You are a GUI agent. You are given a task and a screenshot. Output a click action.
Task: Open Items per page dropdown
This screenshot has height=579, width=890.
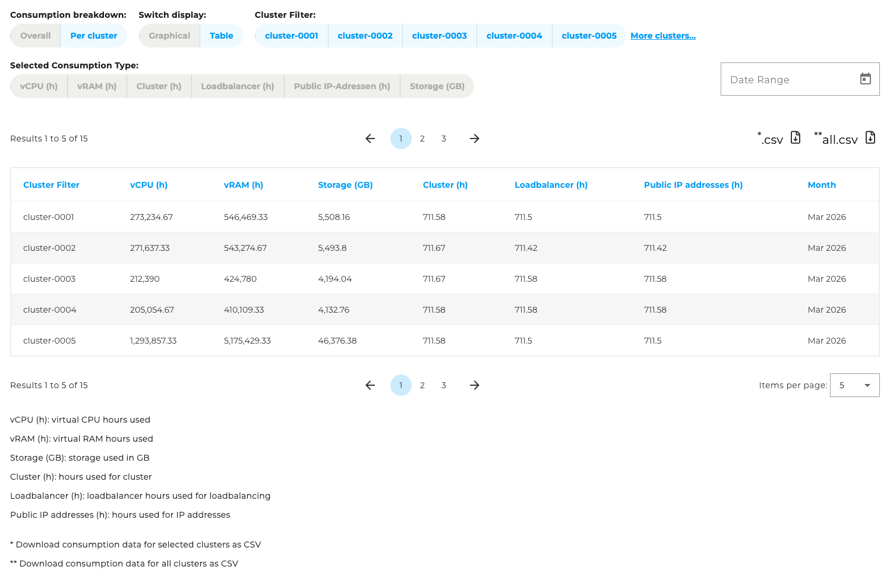click(x=854, y=385)
